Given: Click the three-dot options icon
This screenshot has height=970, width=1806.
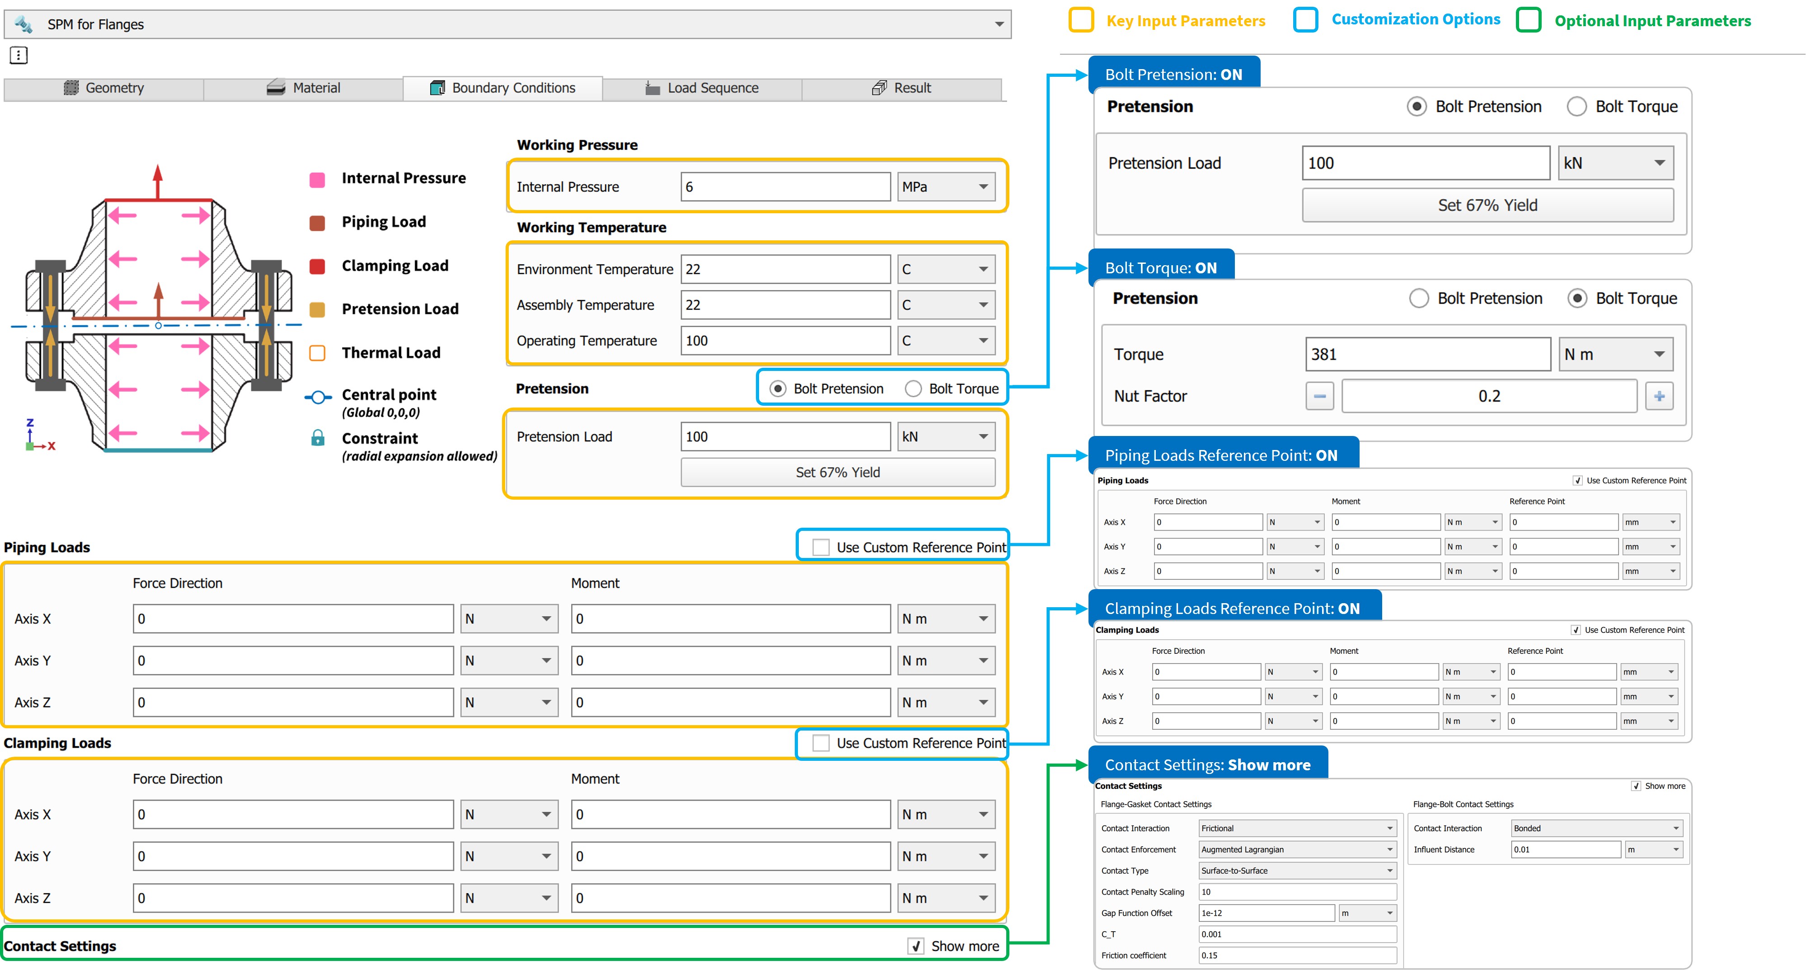Looking at the screenshot, I should 19,56.
